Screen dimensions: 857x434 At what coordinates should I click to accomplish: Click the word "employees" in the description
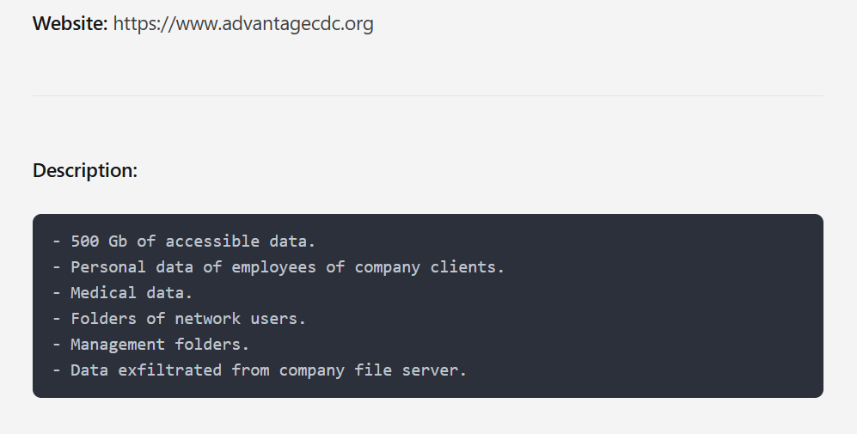tap(273, 267)
